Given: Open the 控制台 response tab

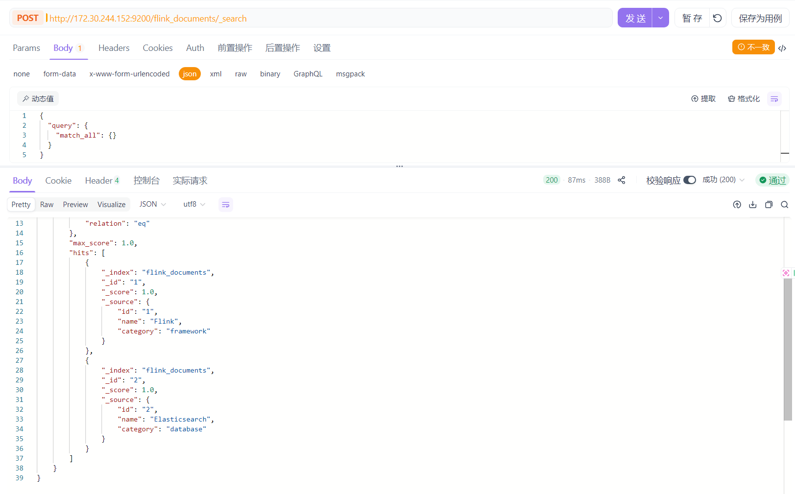Looking at the screenshot, I should tap(146, 181).
